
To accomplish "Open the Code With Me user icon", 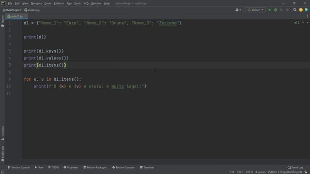I will [x=238, y=10].
